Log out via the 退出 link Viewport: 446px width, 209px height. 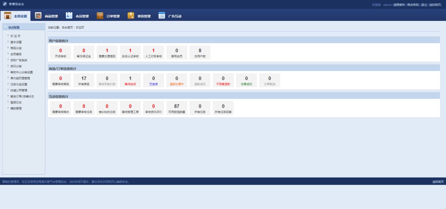tap(424, 5)
